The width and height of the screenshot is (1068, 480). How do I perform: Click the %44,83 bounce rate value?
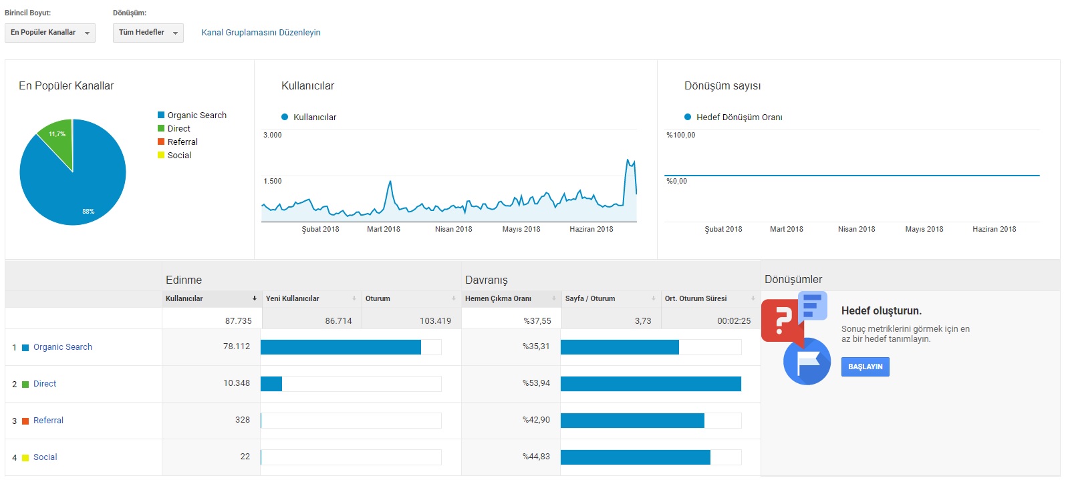coord(536,457)
